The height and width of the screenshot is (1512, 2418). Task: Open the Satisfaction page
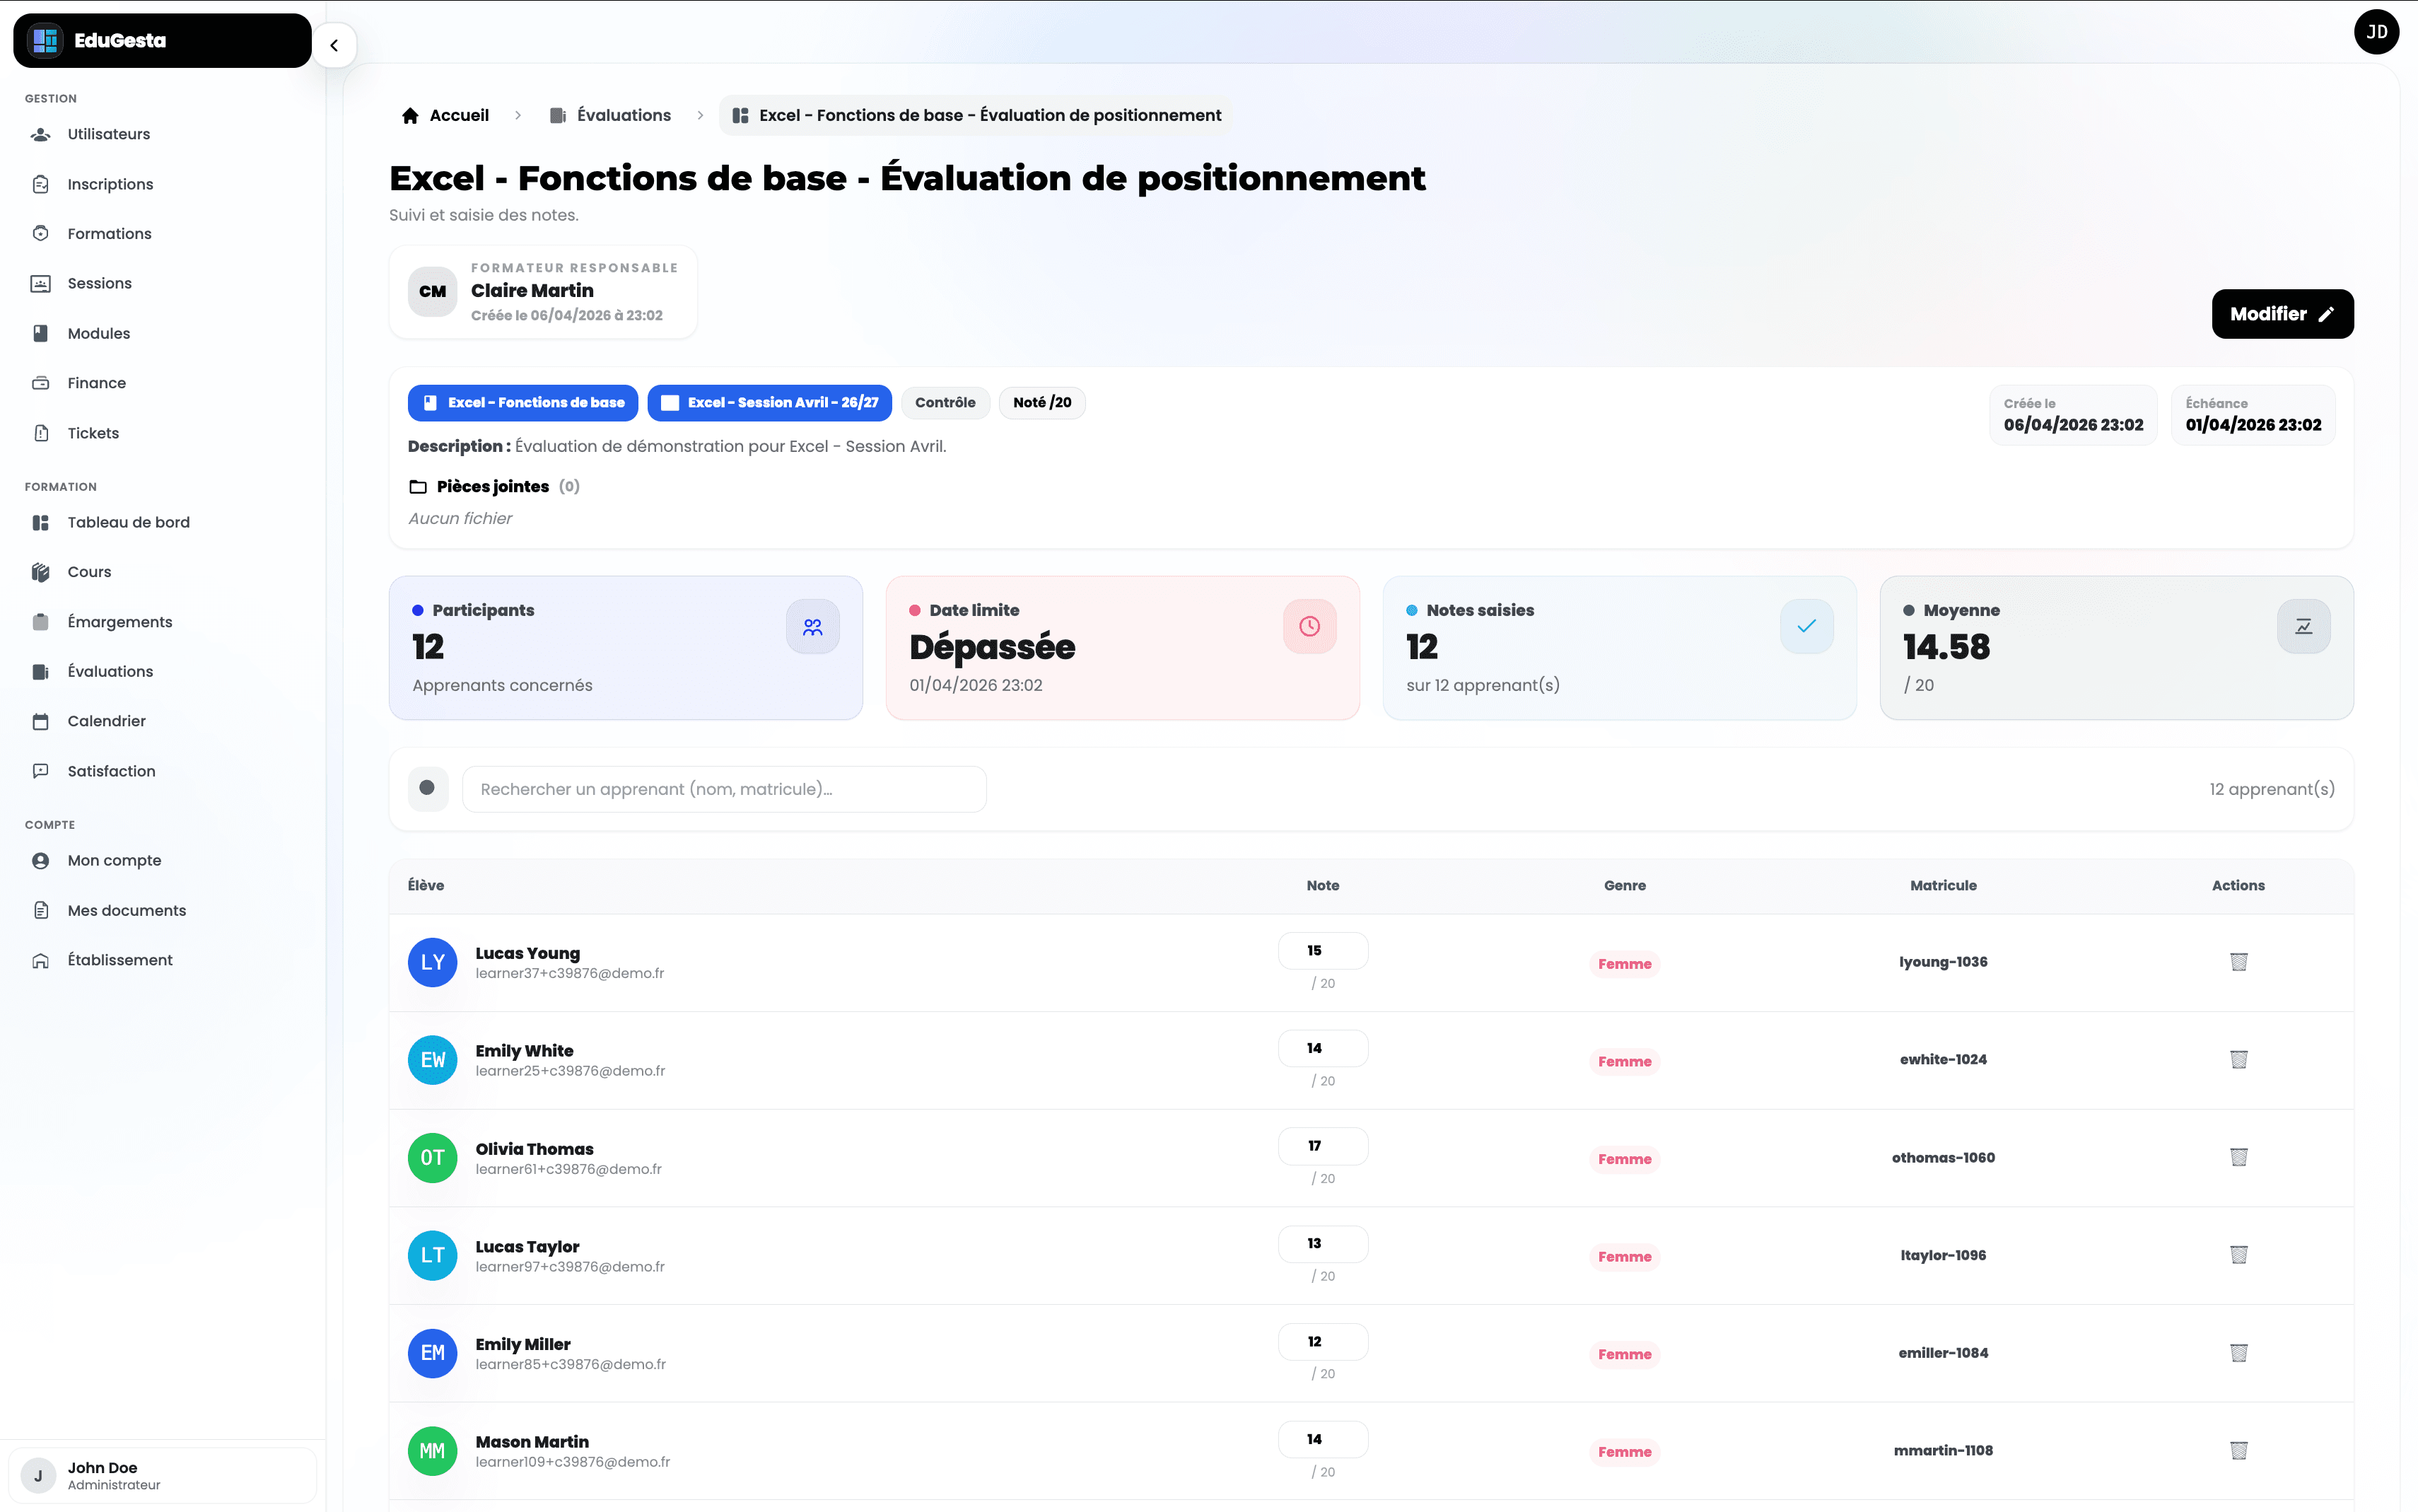[x=110, y=770]
